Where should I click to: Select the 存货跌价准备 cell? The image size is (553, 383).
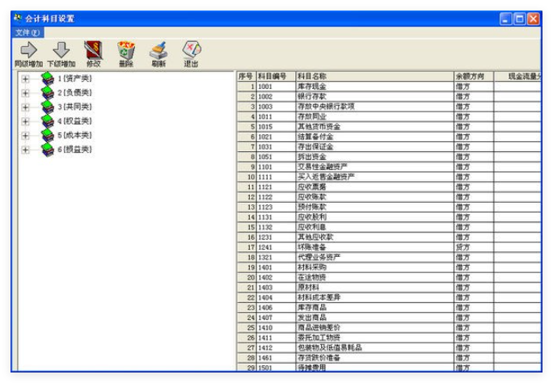click(x=374, y=358)
